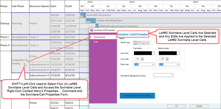Select the Phase II cell
This screenshot has width=221, height=109.
click(6, 45)
